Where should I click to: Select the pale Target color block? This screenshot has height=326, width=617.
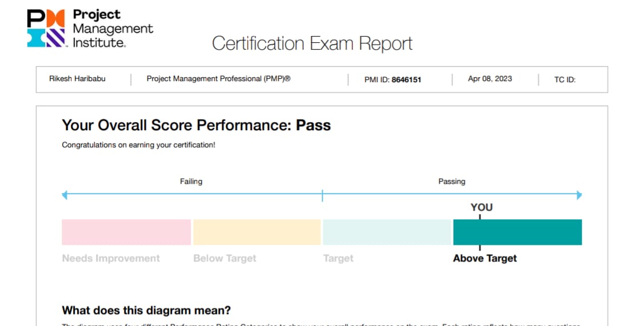pos(387,232)
